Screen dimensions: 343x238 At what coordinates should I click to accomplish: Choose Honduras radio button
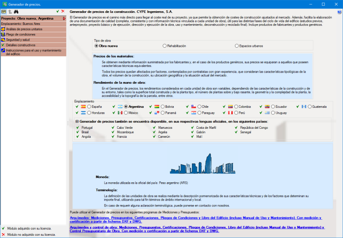pyautogui.click(x=89, y=113)
